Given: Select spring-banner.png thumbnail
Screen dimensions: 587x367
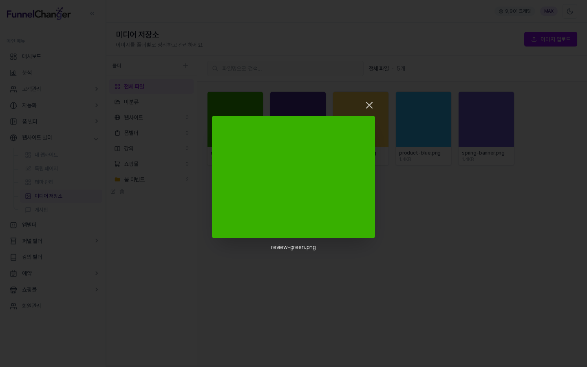Looking at the screenshot, I should pos(486,119).
